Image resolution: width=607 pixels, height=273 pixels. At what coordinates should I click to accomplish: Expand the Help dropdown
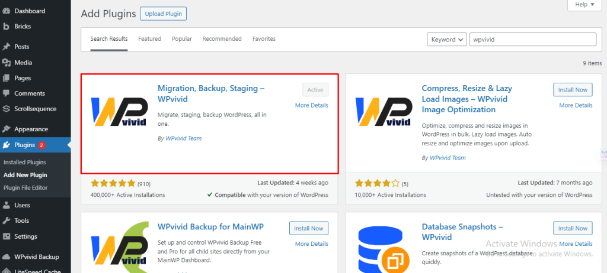point(583,5)
